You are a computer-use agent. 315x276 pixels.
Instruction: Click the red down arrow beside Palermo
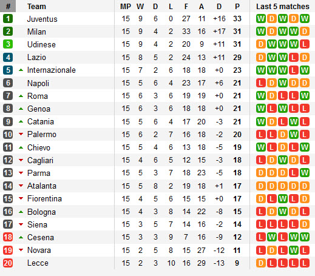tap(21, 134)
